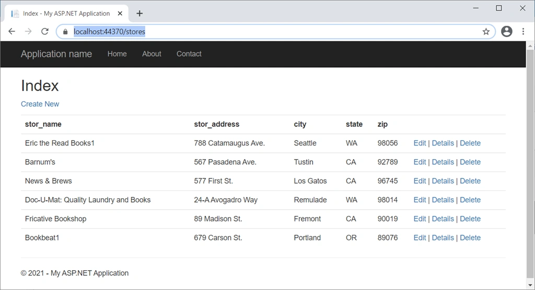
Task: Open the Chrome three-dot menu
Action: 523,31
